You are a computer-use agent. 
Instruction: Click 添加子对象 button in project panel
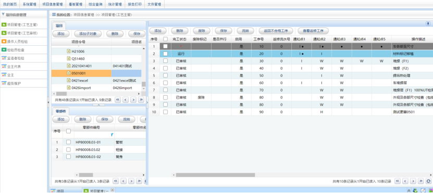pos(88,34)
